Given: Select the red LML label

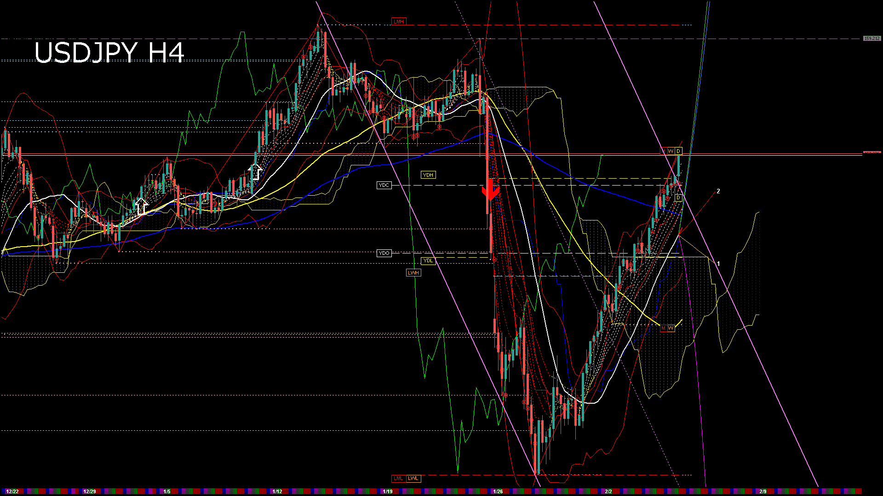Looking at the screenshot, I should [x=398, y=478].
